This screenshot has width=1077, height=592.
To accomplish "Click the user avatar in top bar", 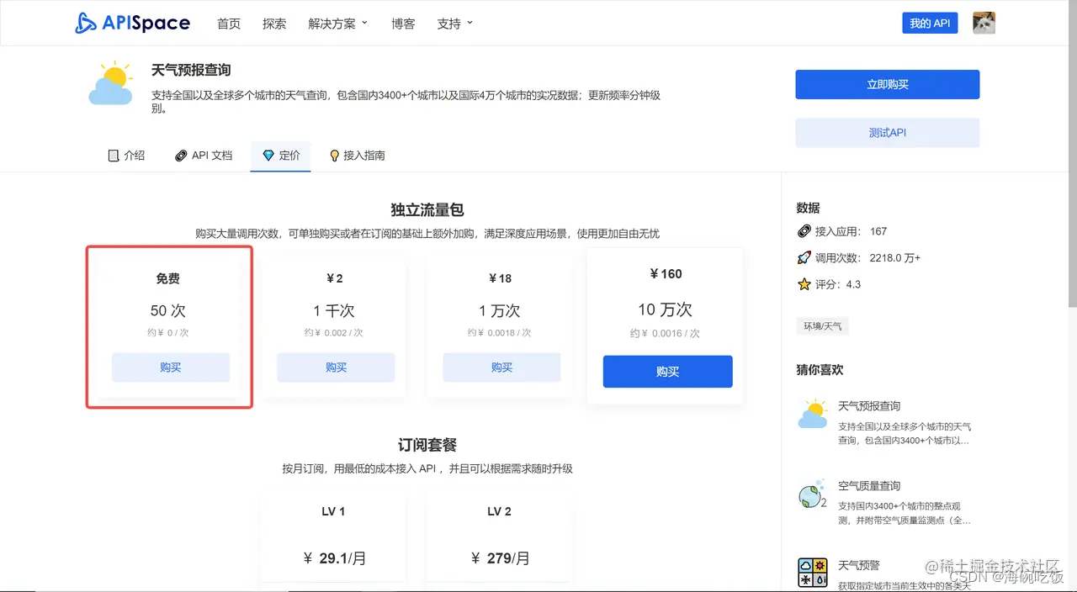I will pyautogui.click(x=983, y=23).
